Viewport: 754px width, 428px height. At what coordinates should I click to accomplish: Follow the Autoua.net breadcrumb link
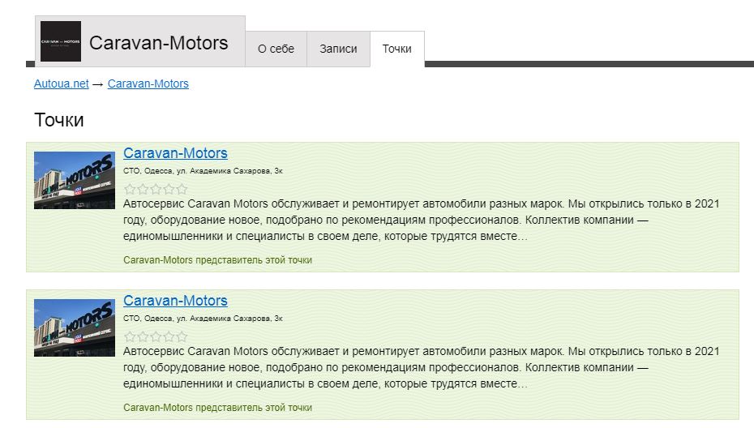tap(62, 83)
